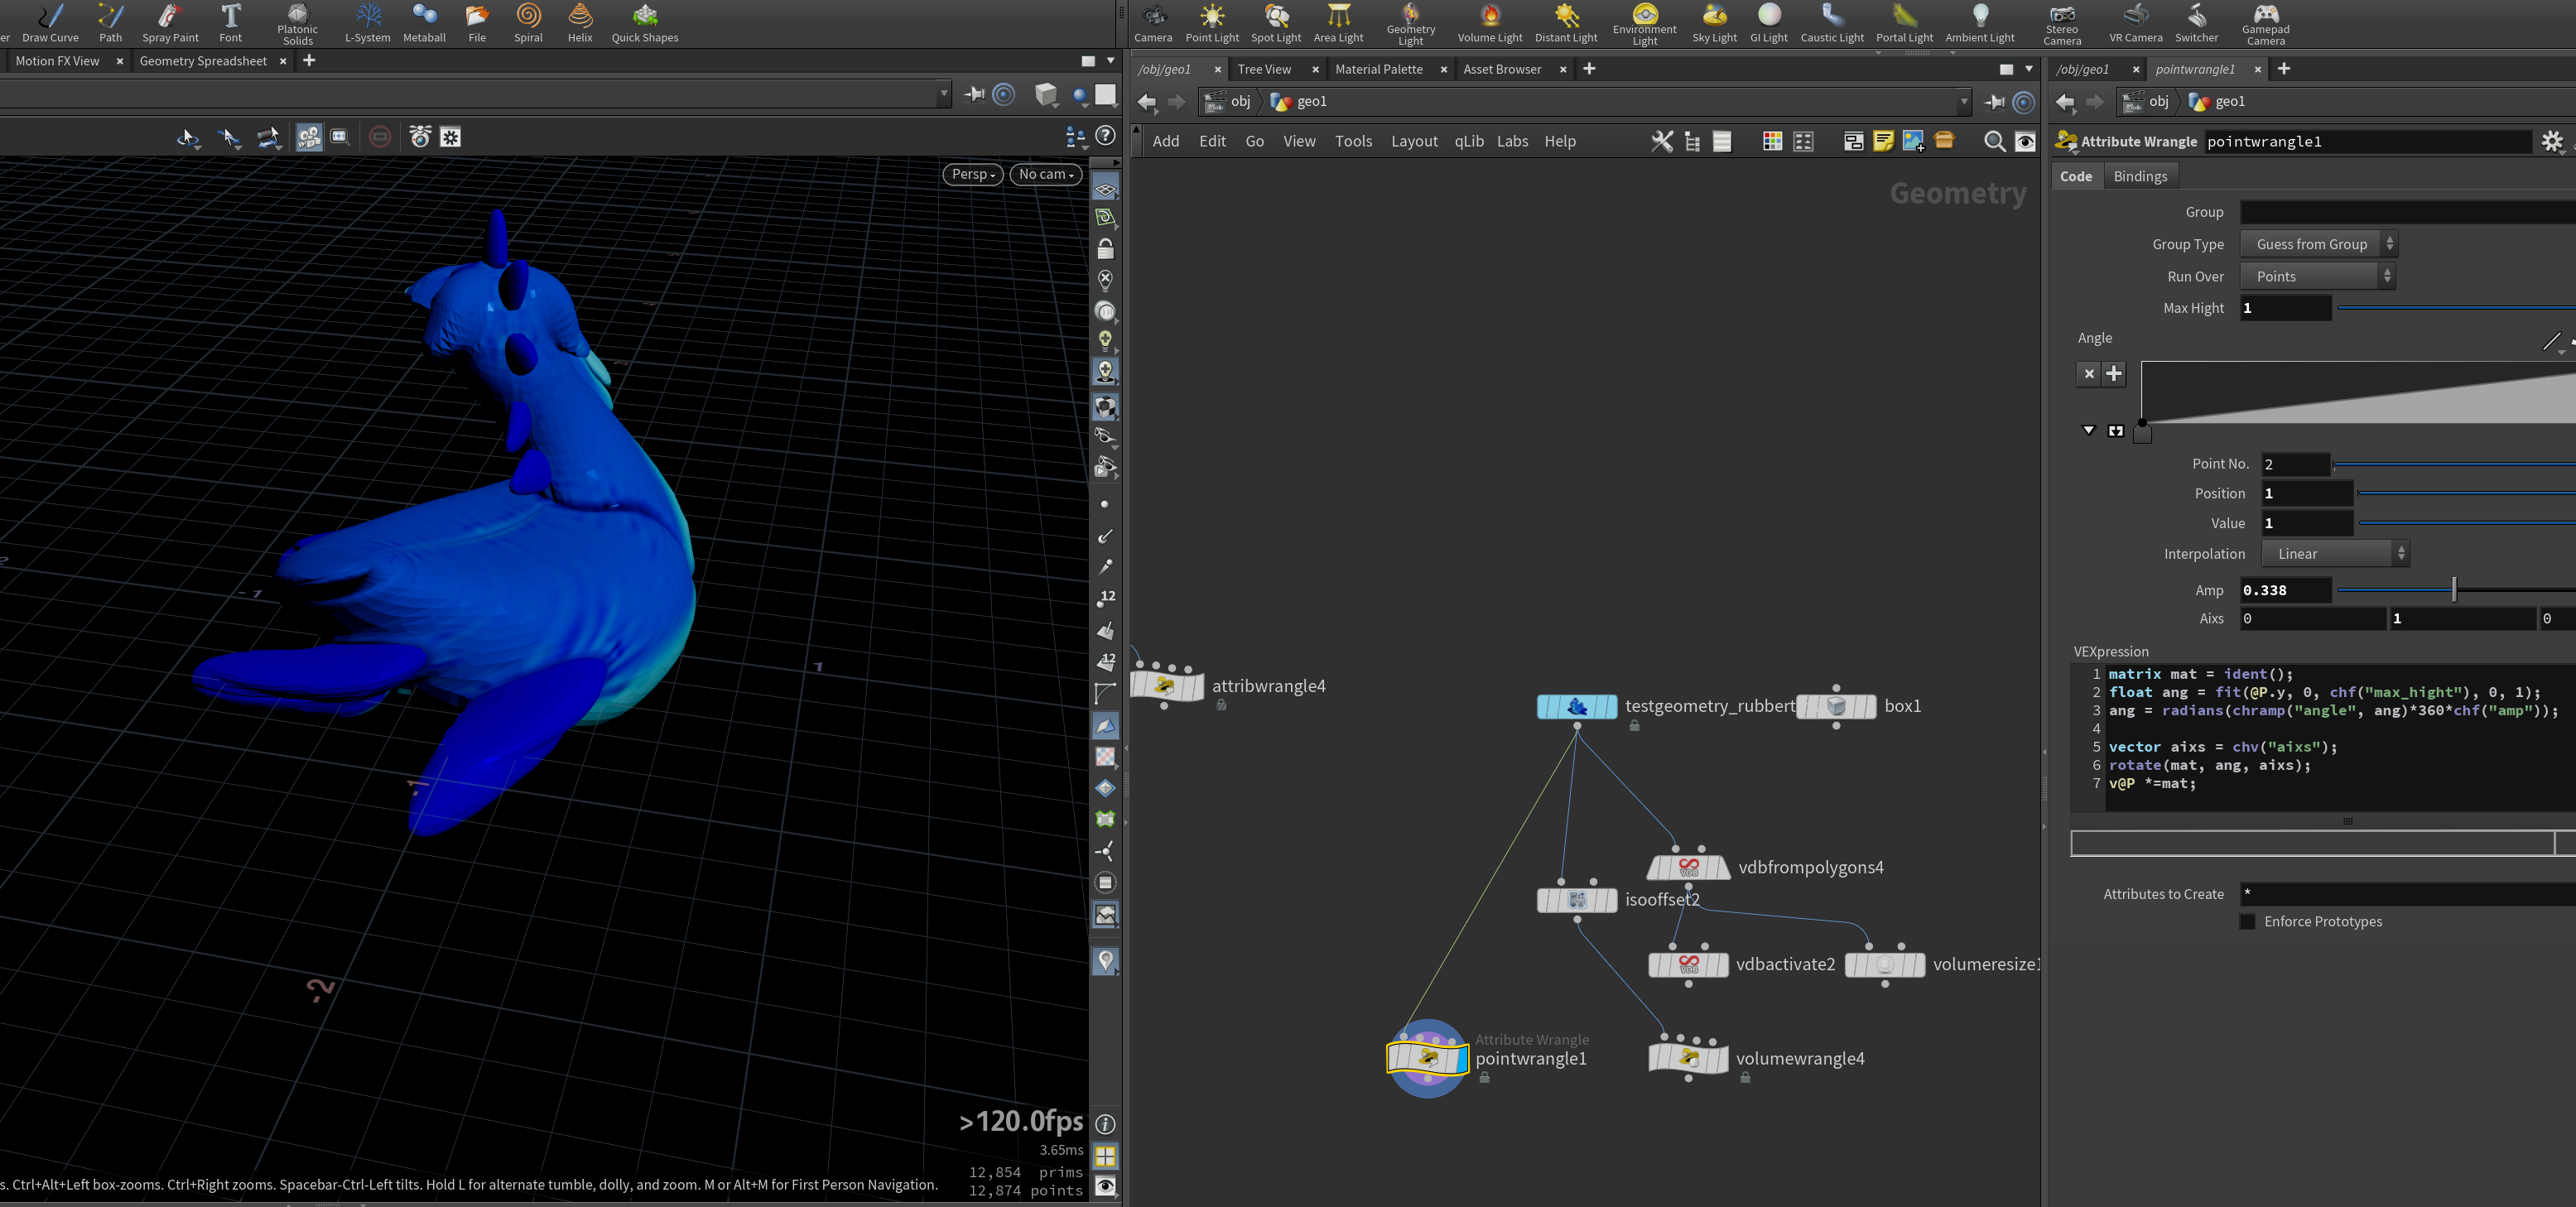Add a Spot Light from shelf
This screenshot has height=1207, width=2576.
1276,23
